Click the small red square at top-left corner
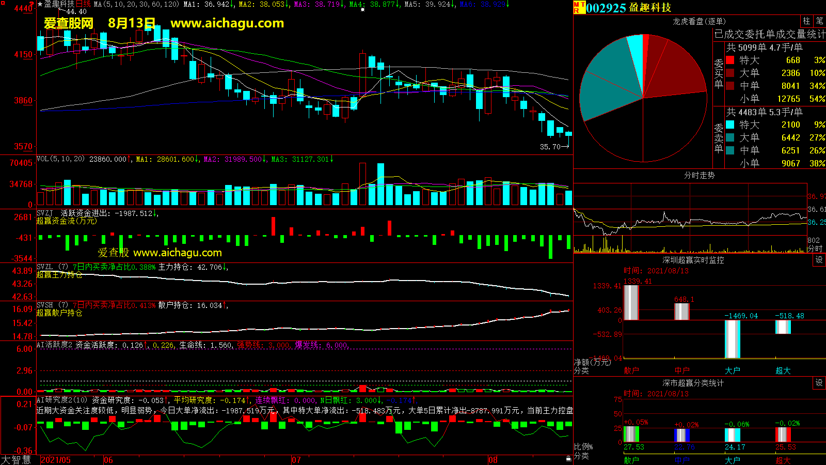 [2, 2]
